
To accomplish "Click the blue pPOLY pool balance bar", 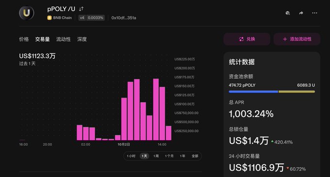I will 253,92.
